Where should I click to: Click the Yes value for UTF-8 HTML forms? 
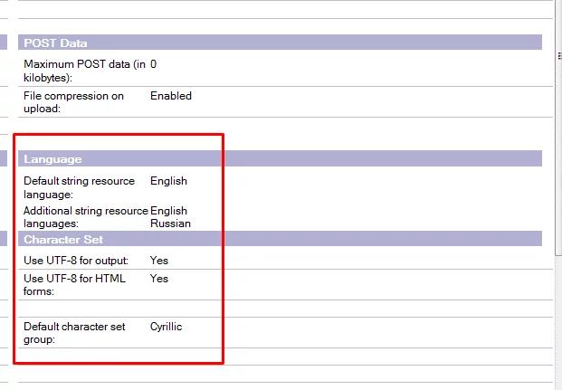[159, 279]
